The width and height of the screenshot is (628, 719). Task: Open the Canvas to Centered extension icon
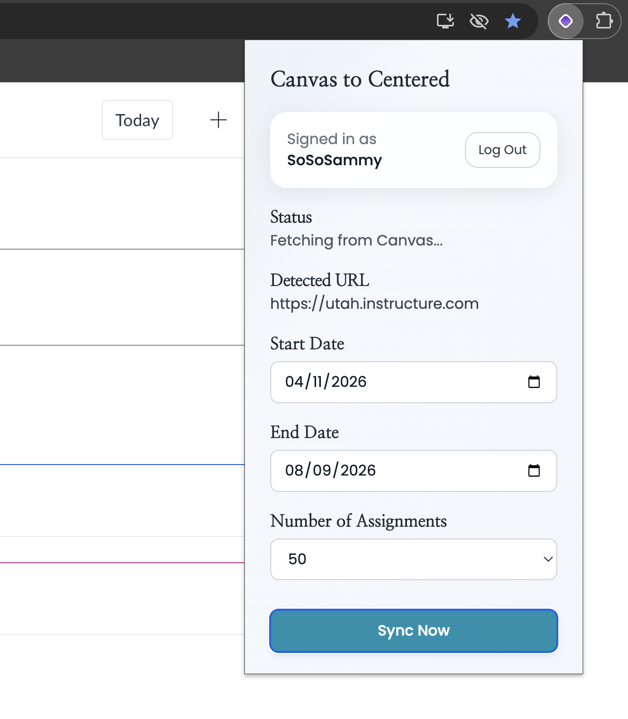566,21
